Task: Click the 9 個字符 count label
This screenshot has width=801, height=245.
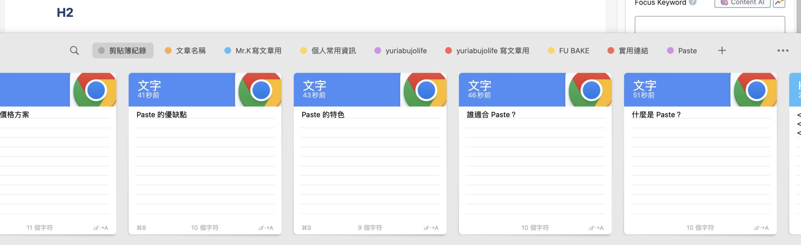Action: (370, 228)
